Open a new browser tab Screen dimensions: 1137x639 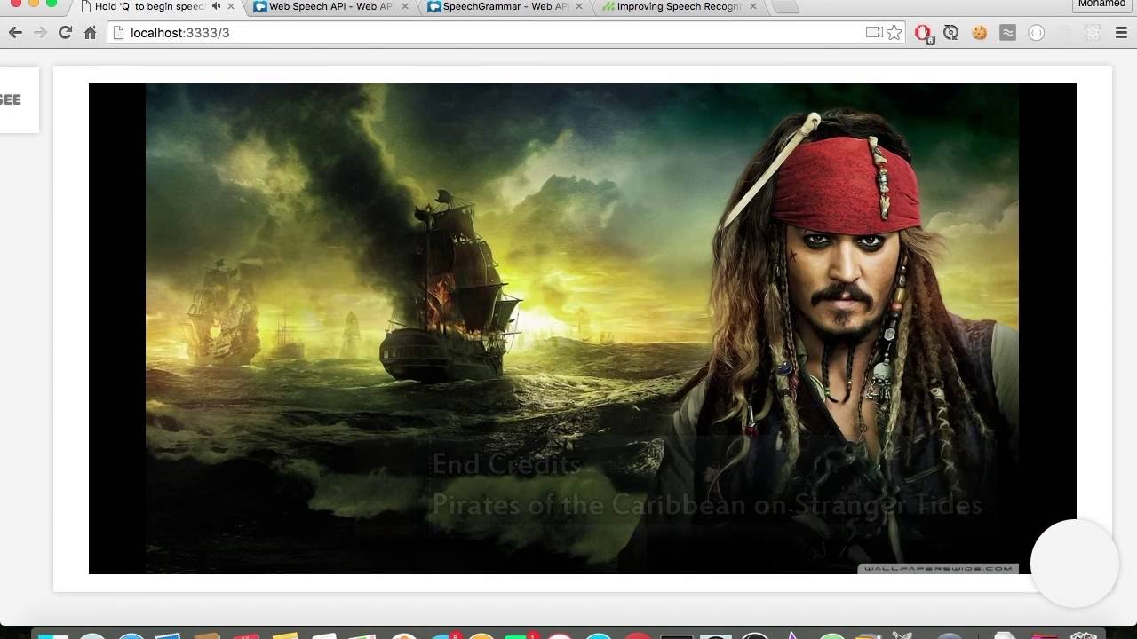(x=786, y=7)
